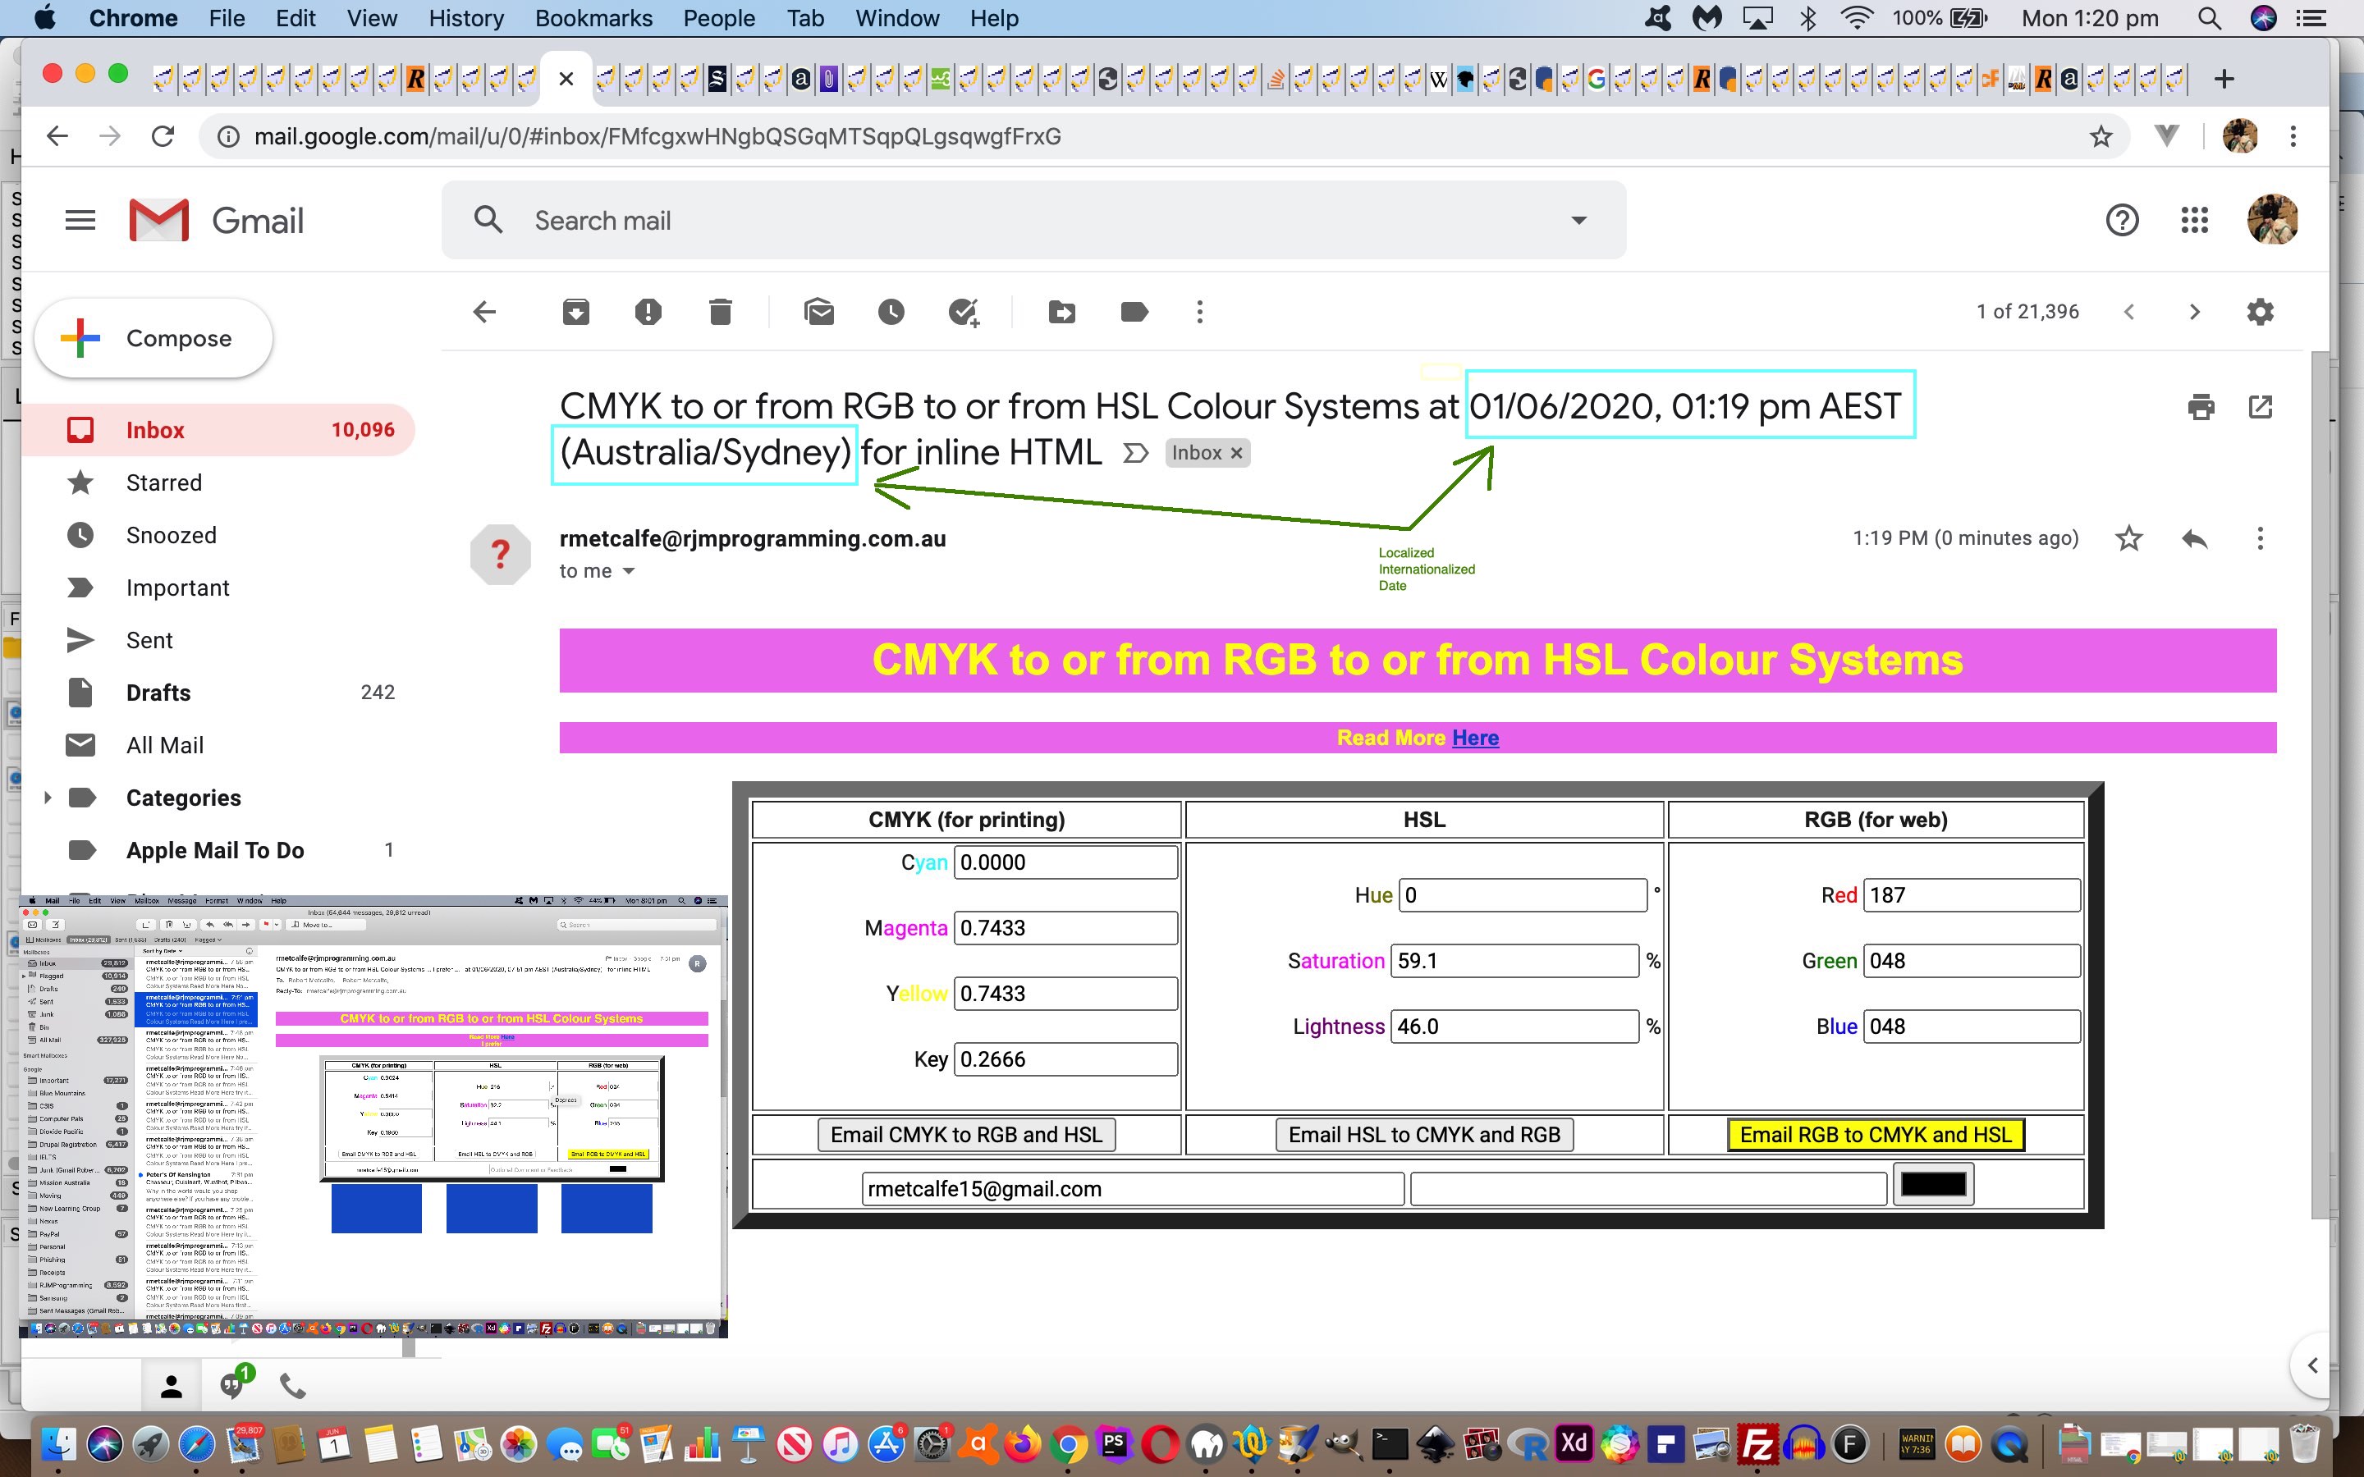Click the Email RGB to CMYK and HSL button
The width and height of the screenshot is (2364, 1477).
tap(1876, 1133)
